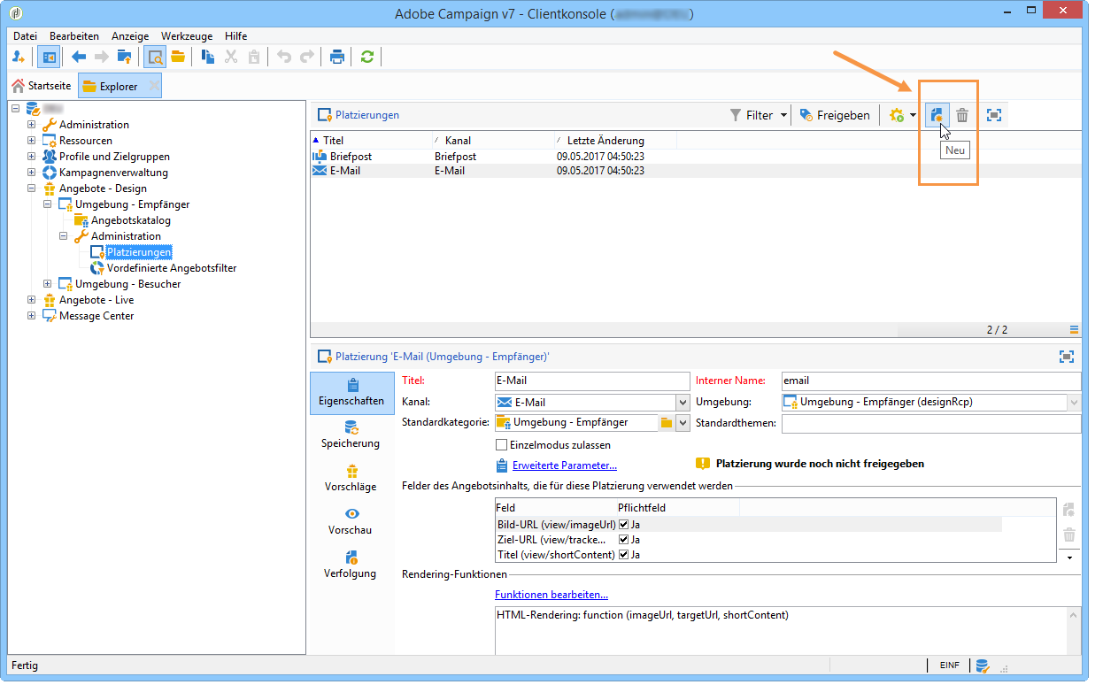Click the redo arrow icon

[x=307, y=57]
